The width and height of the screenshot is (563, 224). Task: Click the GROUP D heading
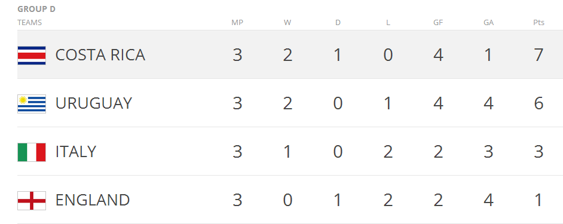(x=36, y=9)
